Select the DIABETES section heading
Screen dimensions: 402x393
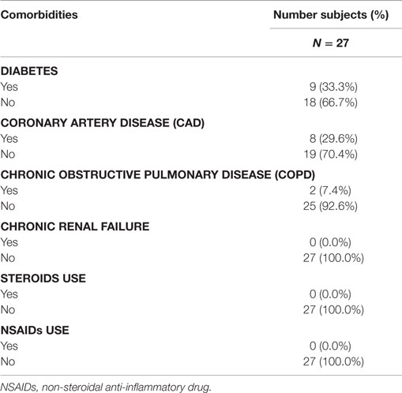click(29, 71)
